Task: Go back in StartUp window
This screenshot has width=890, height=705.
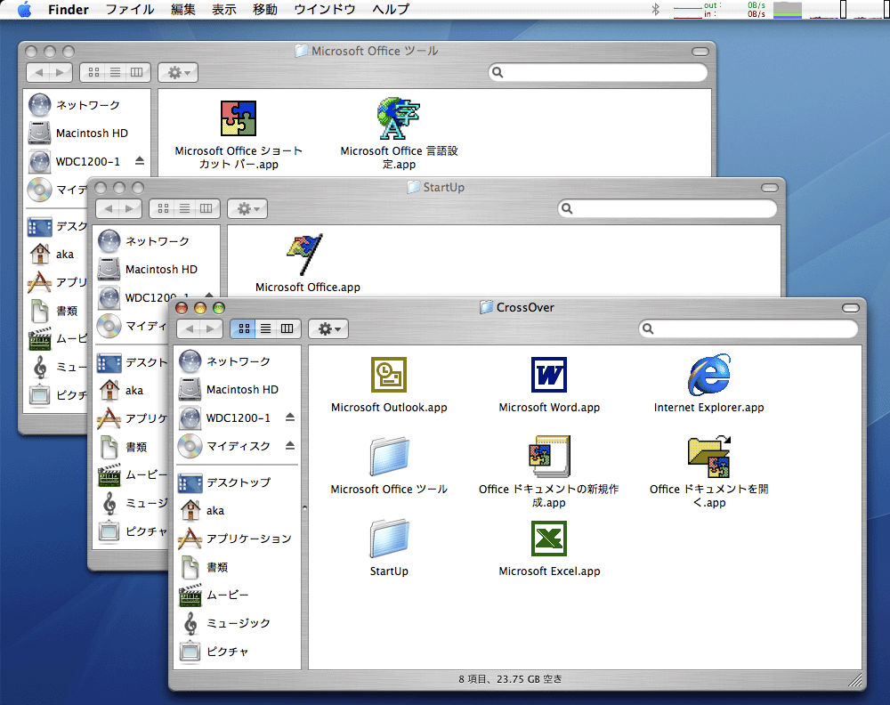Action: [x=108, y=209]
